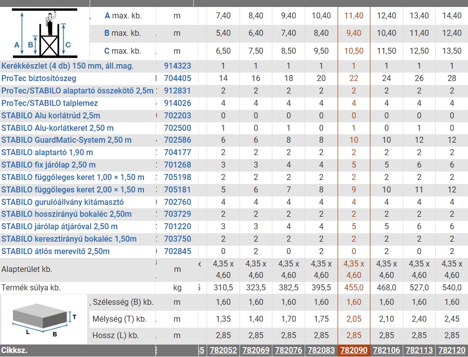Select the Mélység value 1,35
This screenshot has width=468, height=357.
coord(223,319)
